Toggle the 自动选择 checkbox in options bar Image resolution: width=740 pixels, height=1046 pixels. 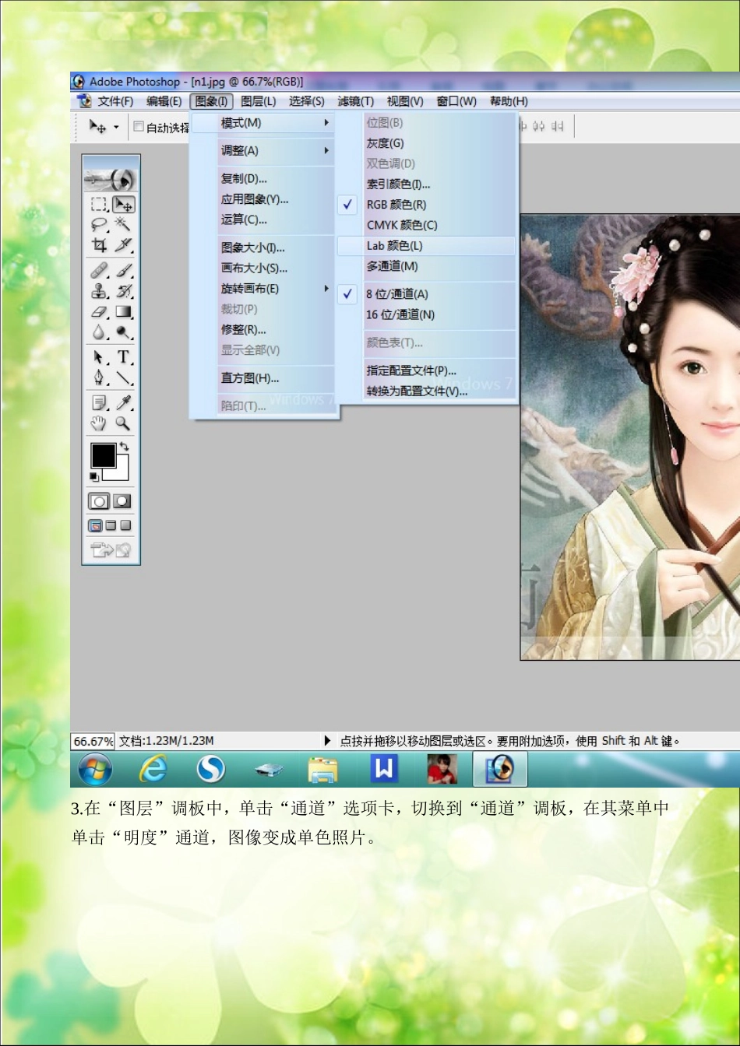pyautogui.click(x=139, y=127)
